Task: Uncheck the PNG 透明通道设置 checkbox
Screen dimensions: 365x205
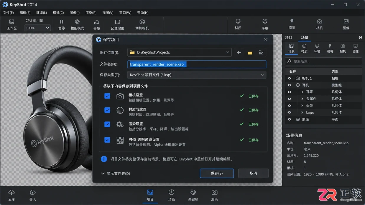Action: tap(107, 140)
